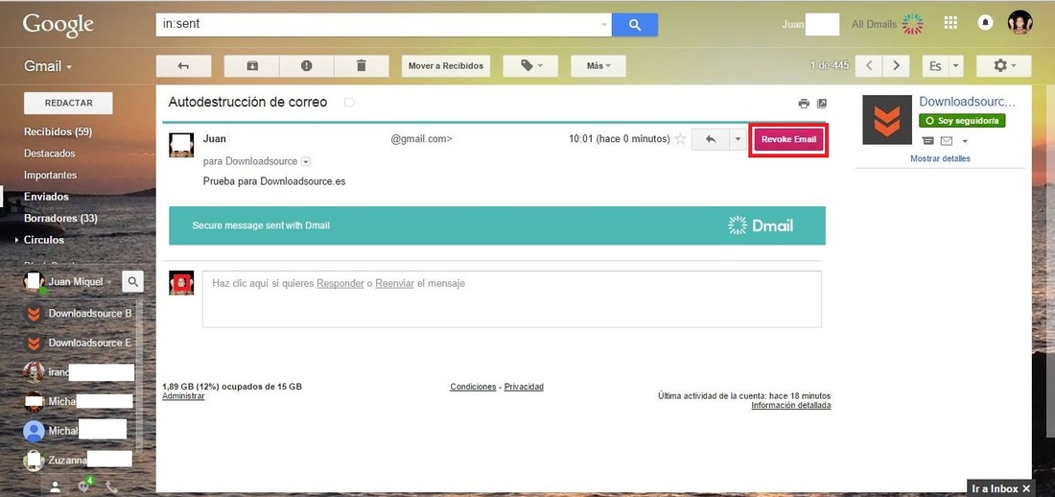Viewport: 1055px width, 497px height.
Task: Open account profile avatar
Action: (x=1020, y=23)
